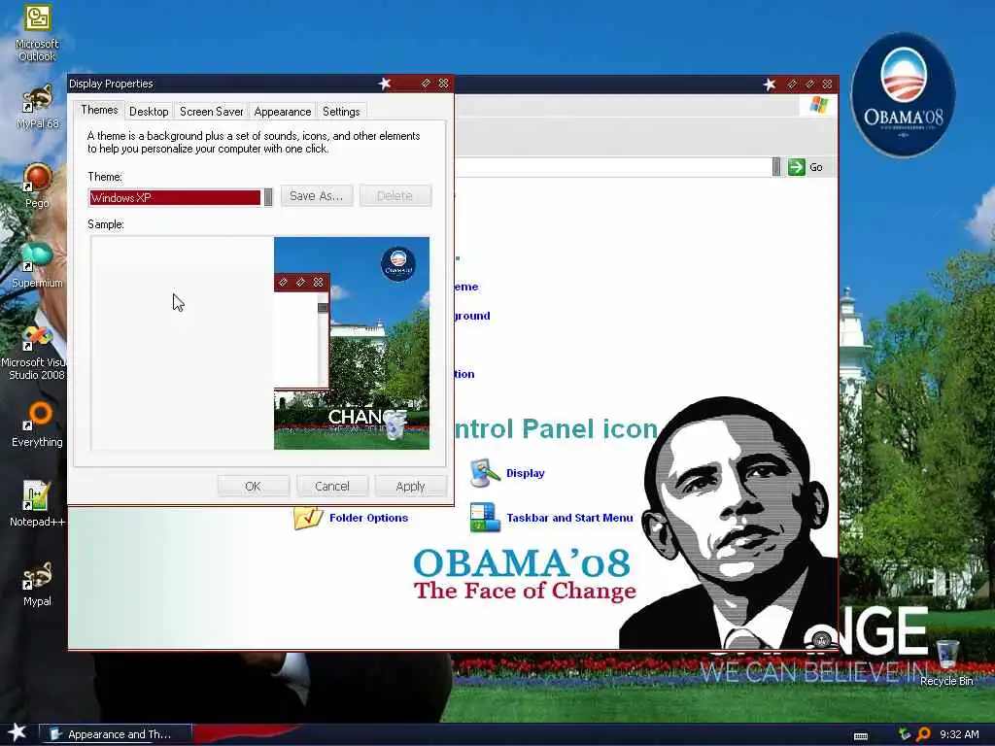Switch to the Desktop tab
This screenshot has width=995, height=746.
pos(149,112)
